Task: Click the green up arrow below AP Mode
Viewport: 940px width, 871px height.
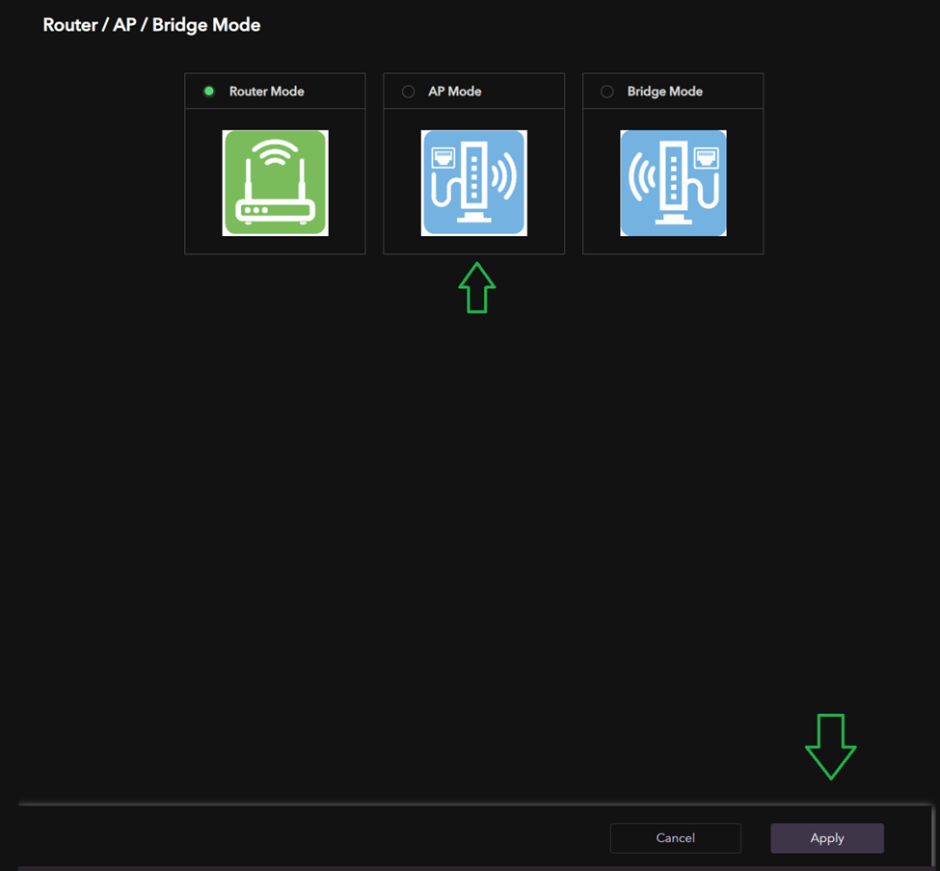Action: [x=476, y=287]
